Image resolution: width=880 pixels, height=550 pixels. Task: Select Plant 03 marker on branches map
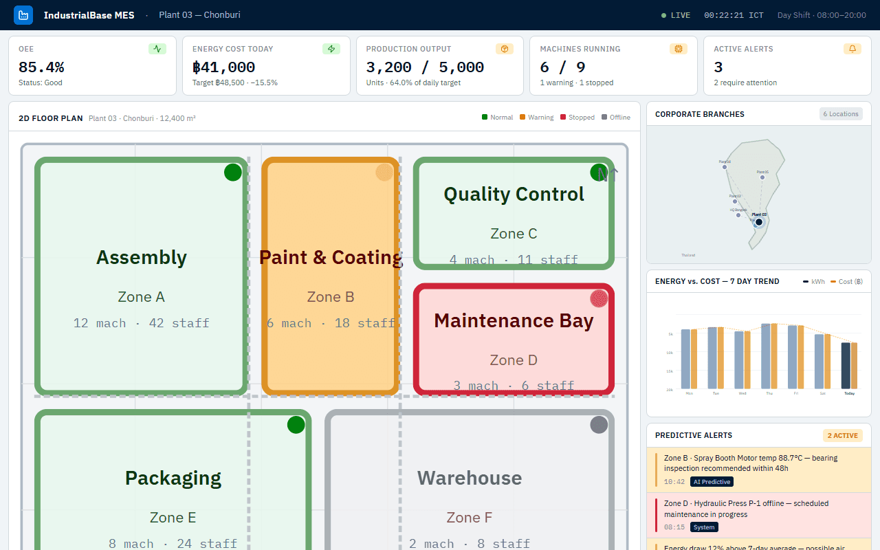coord(759,222)
